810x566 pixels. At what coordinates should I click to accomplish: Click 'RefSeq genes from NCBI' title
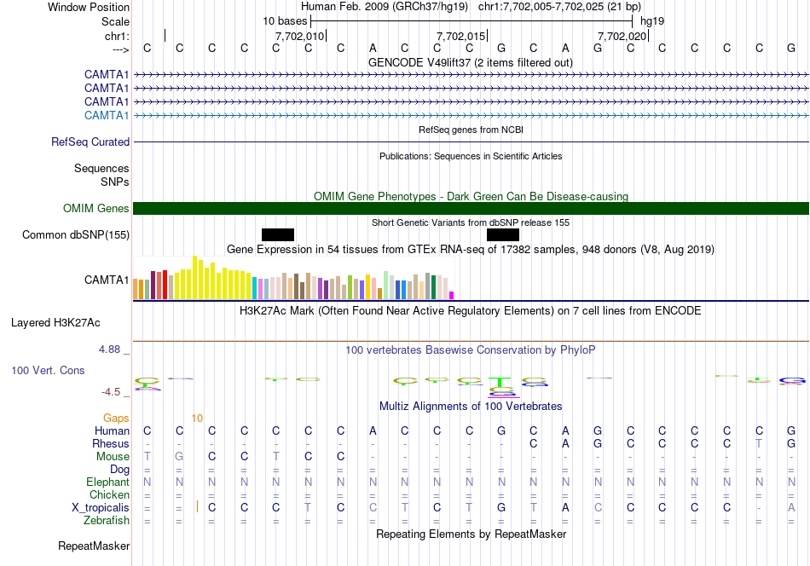(x=471, y=130)
